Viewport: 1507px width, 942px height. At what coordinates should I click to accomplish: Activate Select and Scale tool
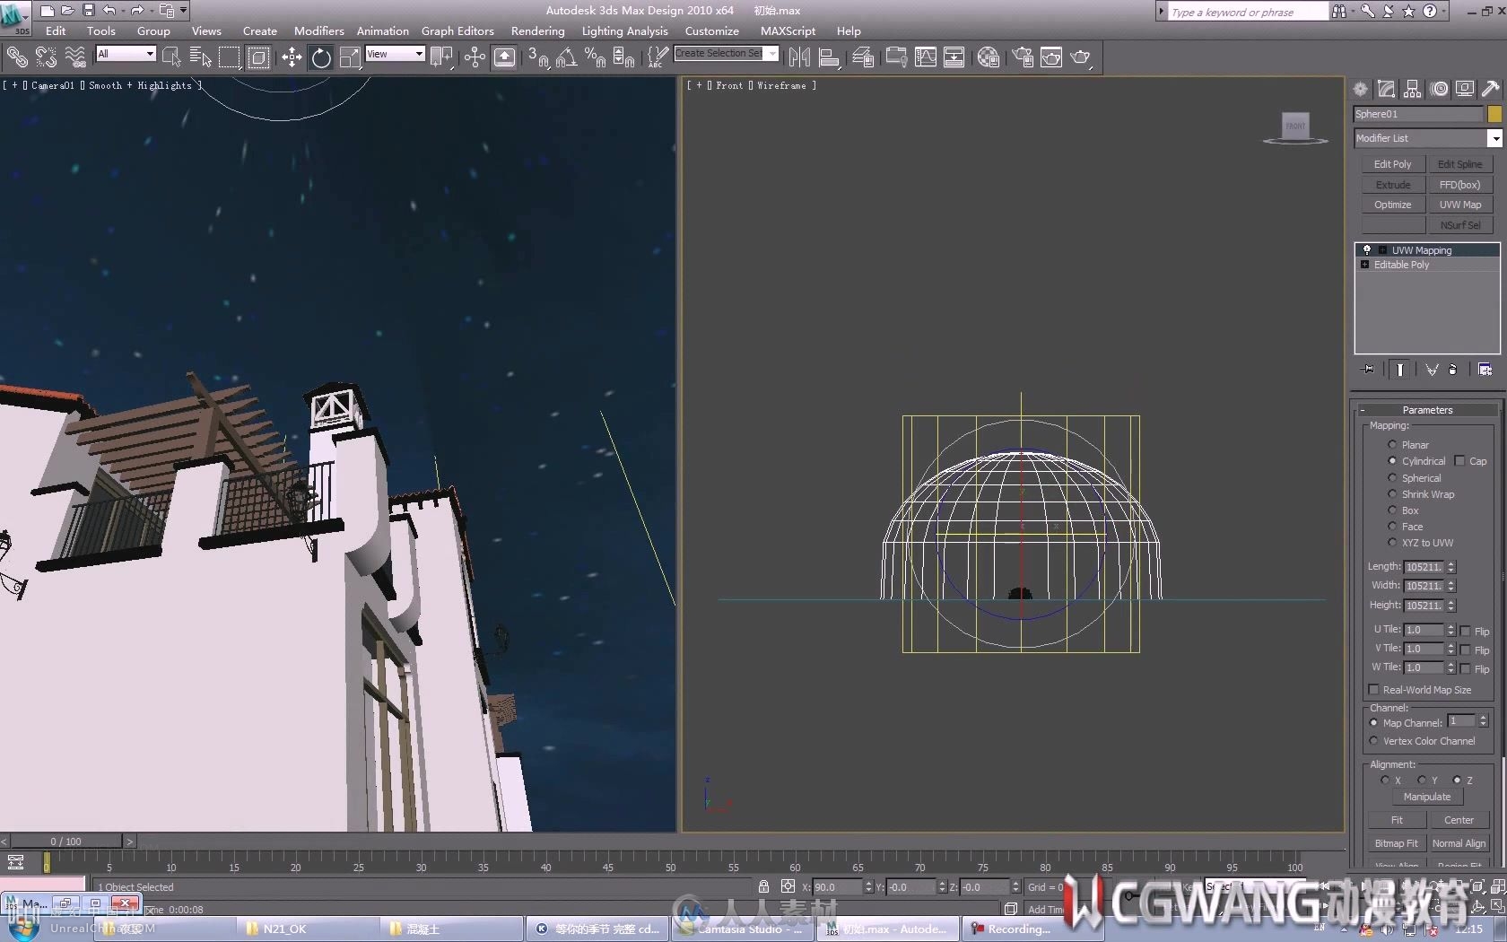351,57
